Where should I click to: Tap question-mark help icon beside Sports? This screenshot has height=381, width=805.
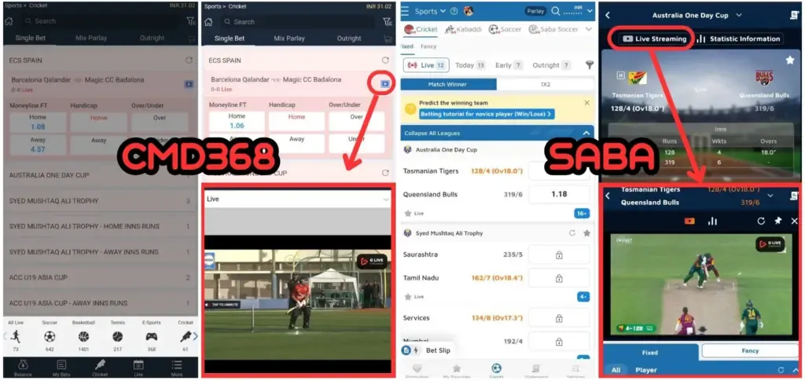tap(454, 11)
